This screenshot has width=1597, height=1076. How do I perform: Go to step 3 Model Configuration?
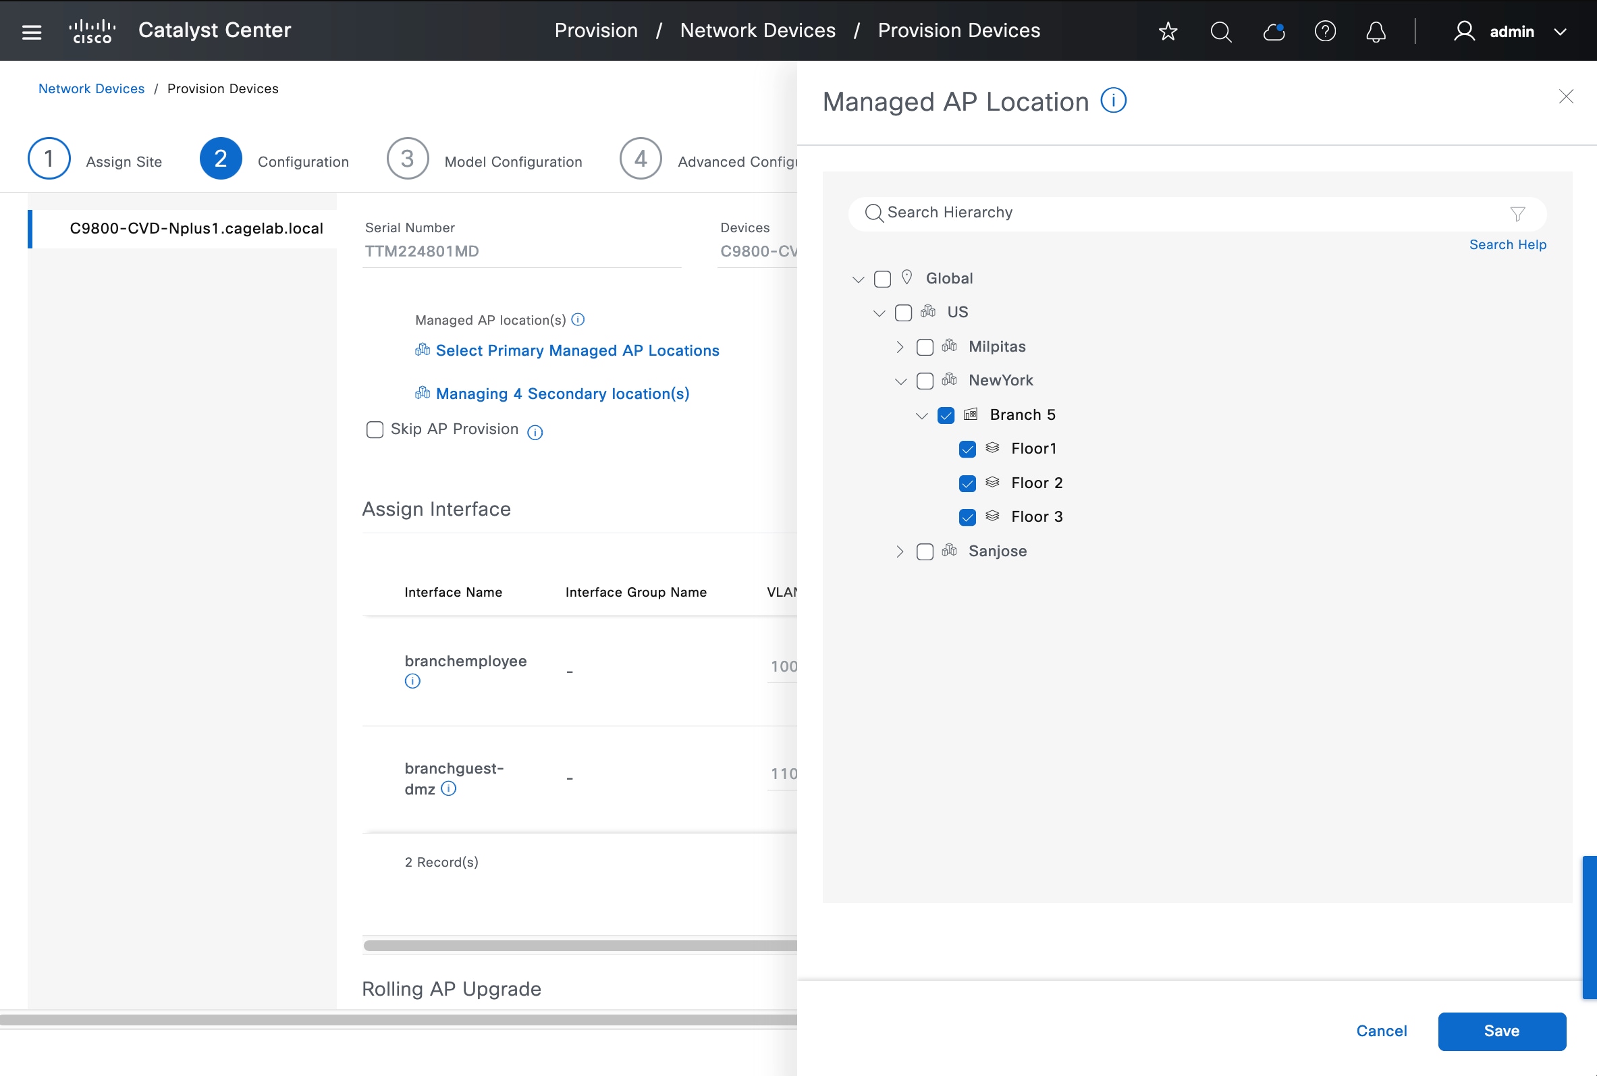[408, 159]
